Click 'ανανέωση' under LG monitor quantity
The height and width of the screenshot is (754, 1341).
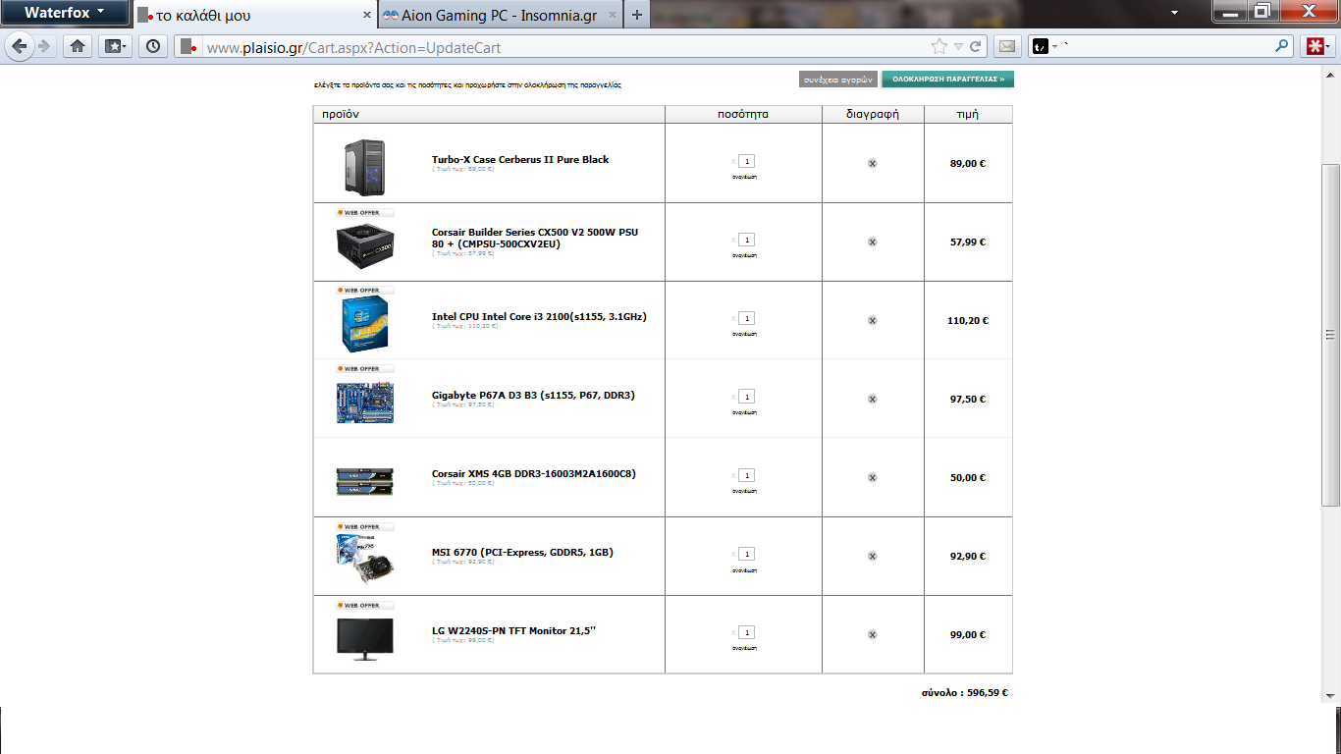pos(744,648)
